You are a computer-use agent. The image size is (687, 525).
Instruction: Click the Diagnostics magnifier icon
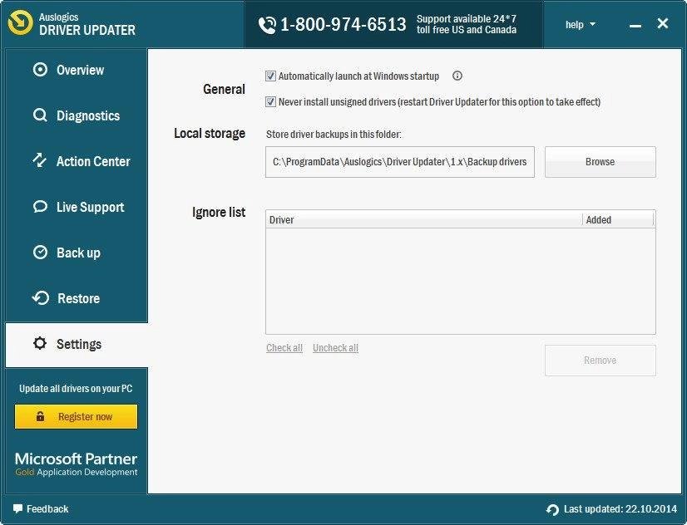click(x=40, y=115)
